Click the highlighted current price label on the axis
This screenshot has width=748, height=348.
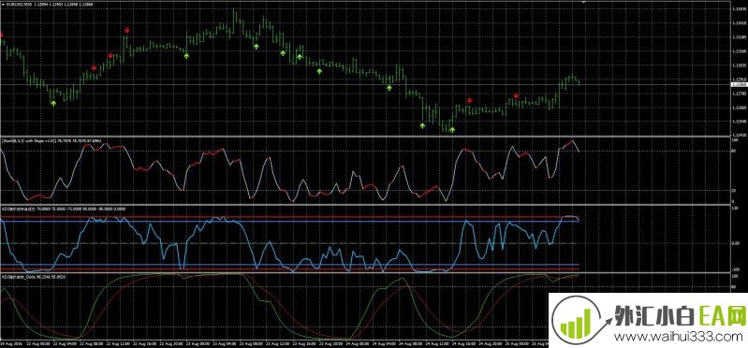[x=740, y=84]
